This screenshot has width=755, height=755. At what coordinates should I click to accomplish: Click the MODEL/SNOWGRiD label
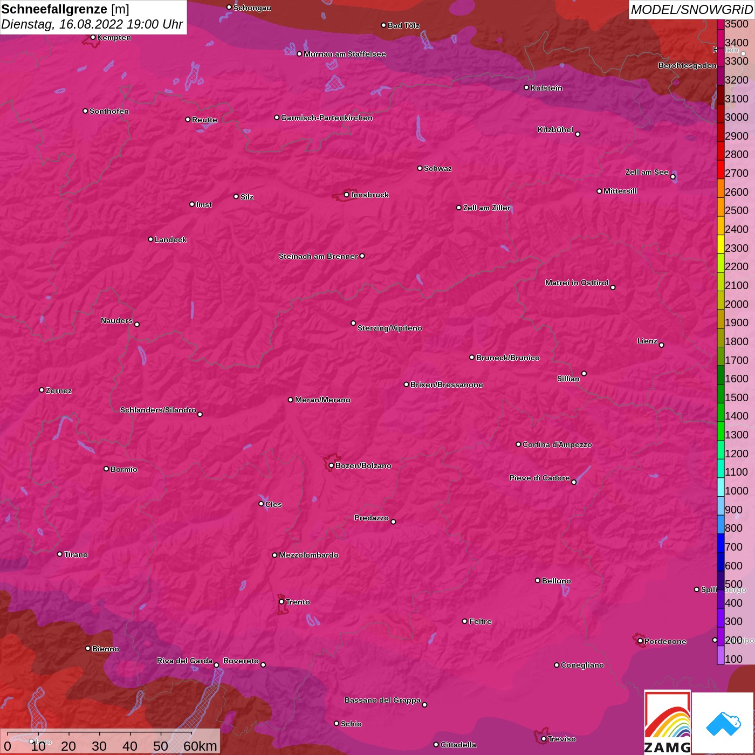tap(691, 10)
